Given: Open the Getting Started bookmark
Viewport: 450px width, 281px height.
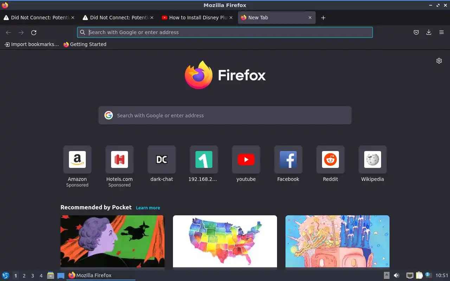Looking at the screenshot, I should tap(85, 44).
